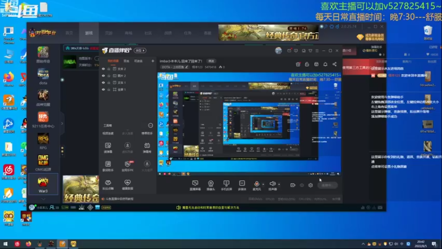Open the RPG entry in platform sidebar

point(43,142)
